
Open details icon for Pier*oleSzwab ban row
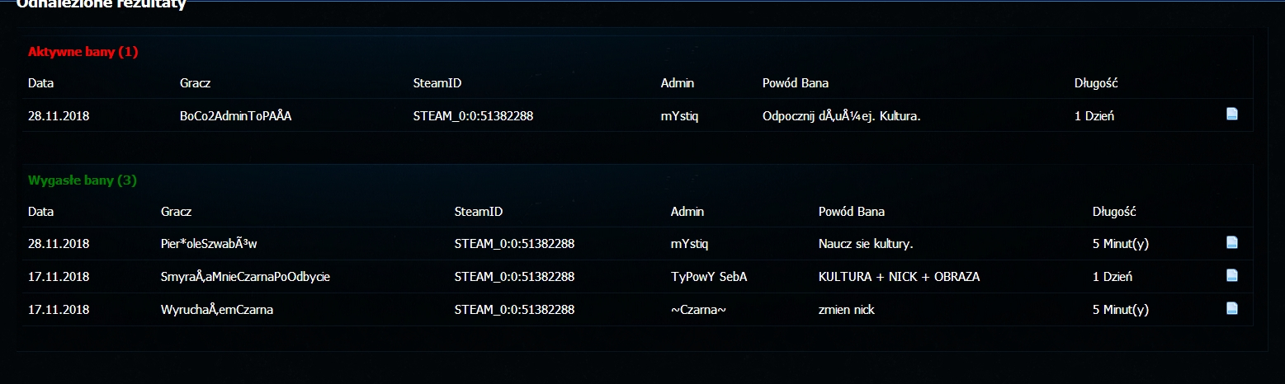1231,242
